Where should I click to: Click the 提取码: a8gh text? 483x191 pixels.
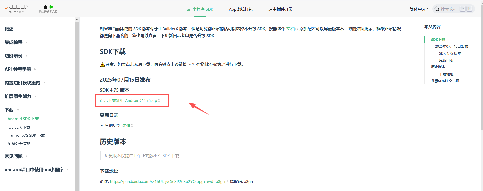point(241,182)
